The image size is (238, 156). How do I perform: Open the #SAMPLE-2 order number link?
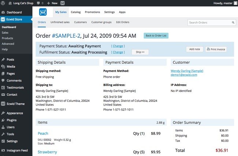click(x=66, y=36)
